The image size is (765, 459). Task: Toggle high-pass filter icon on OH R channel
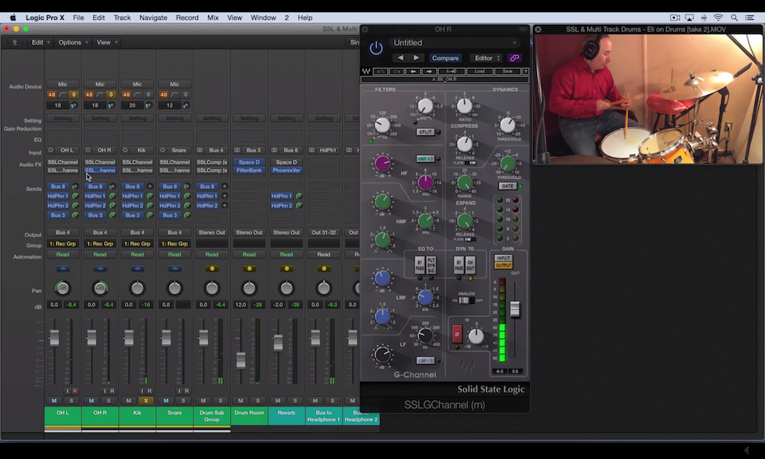99,95
